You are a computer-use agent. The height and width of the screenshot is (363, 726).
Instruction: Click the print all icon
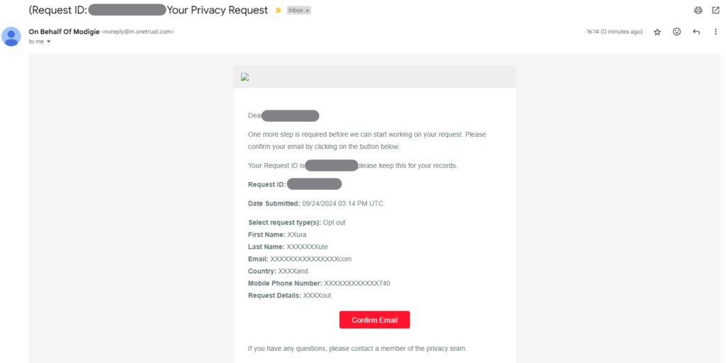[698, 11]
